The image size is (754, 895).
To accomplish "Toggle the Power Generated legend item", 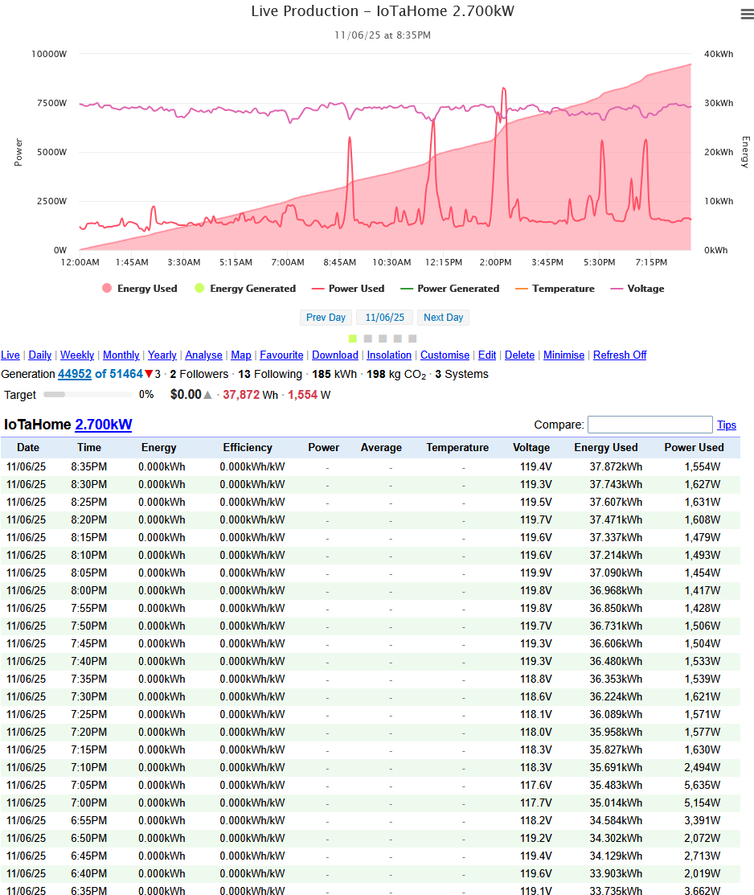I will pos(449,289).
